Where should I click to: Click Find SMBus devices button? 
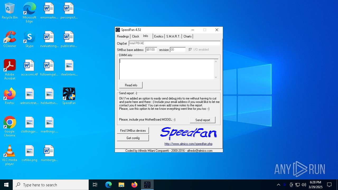click(133, 130)
